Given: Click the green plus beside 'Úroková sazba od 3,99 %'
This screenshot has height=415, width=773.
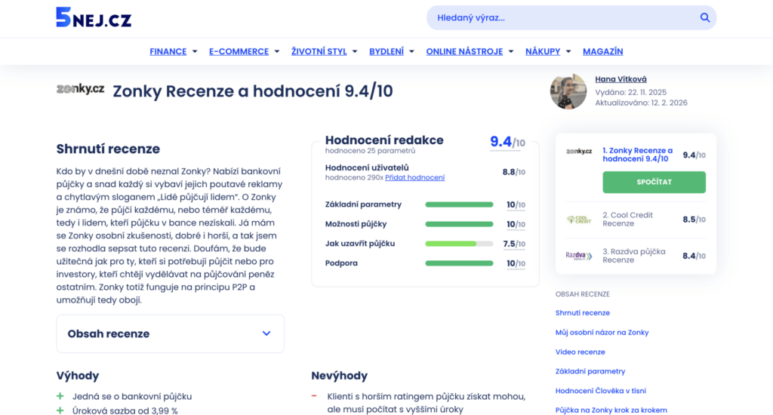Looking at the screenshot, I should (x=60, y=410).
